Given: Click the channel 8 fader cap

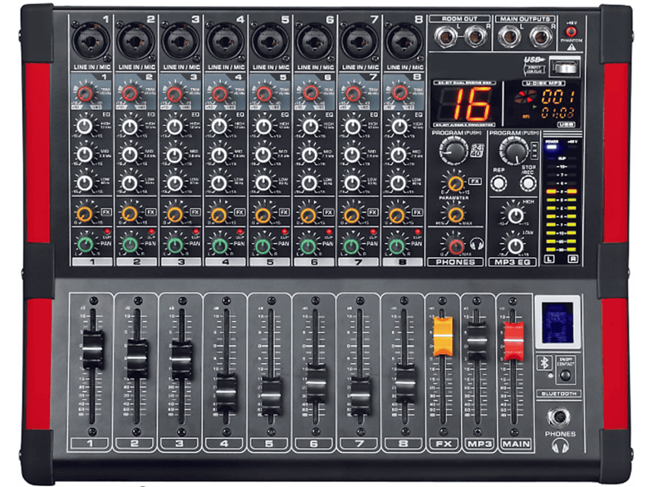Looking at the screenshot, I should coord(405,383).
